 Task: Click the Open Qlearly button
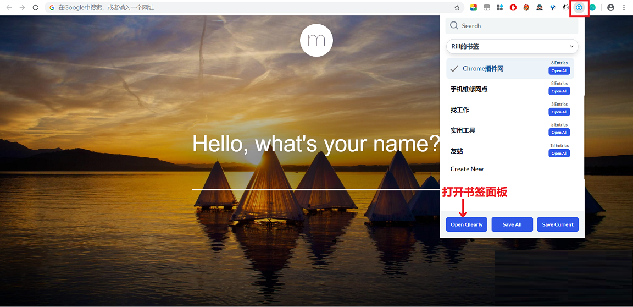click(467, 224)
